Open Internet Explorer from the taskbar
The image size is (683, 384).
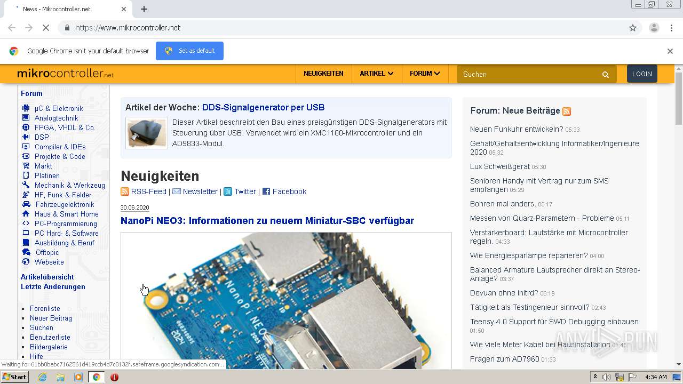pyautogui.click(x=42, y=377)
